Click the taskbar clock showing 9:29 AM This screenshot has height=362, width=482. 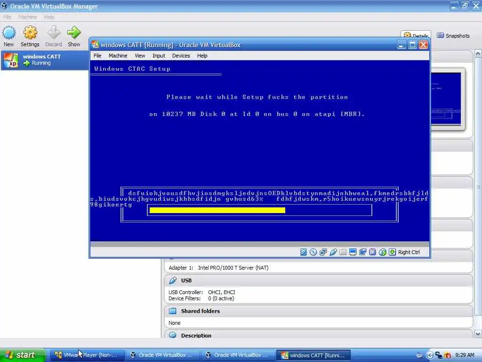click(465, 355)
